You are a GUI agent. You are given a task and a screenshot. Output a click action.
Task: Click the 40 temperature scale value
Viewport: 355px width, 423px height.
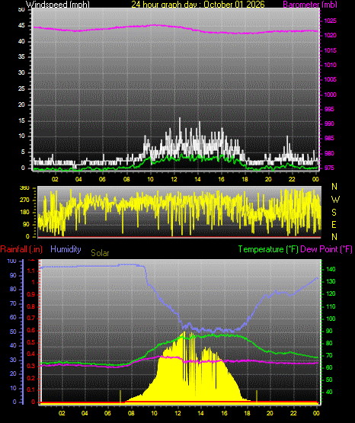point(329,392)
